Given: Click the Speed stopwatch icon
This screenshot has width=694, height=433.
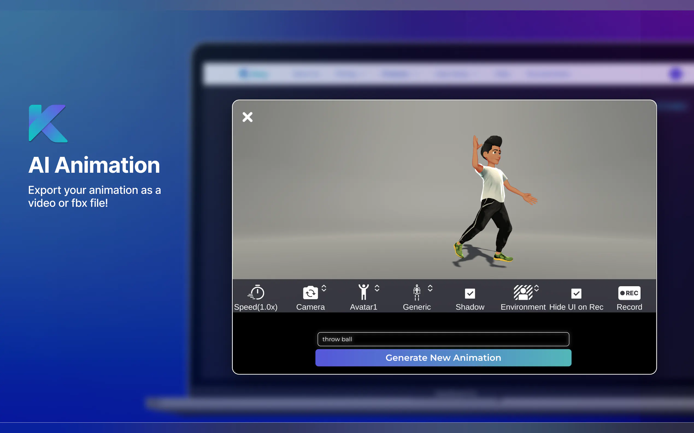Looking at the screenshot, I should click(256, 292).
